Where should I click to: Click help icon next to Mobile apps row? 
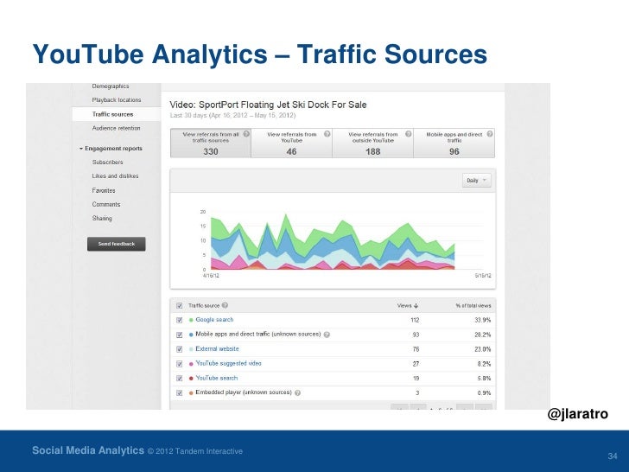pos(327,335)
